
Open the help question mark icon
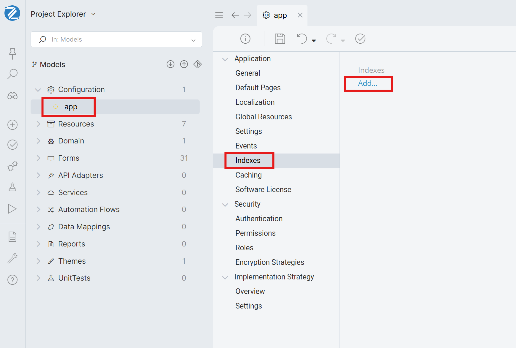click(12, 280)
